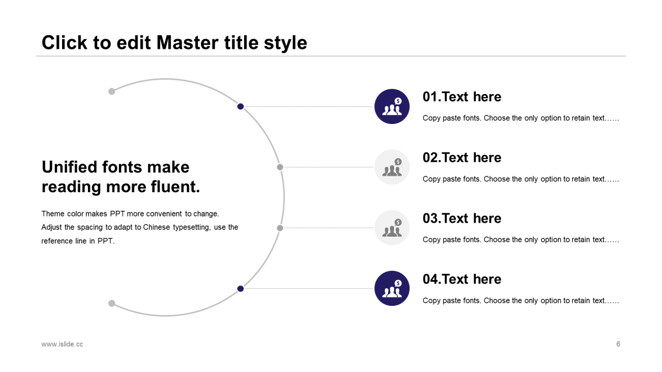Viewport: 662px width, 372px height.
Task: Select the gray dot at the arc's bottom-left end
Action: click(x=112, y=303)
